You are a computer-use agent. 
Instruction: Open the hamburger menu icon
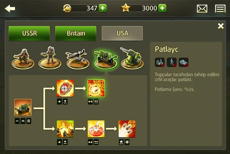(x=220, y=9)
